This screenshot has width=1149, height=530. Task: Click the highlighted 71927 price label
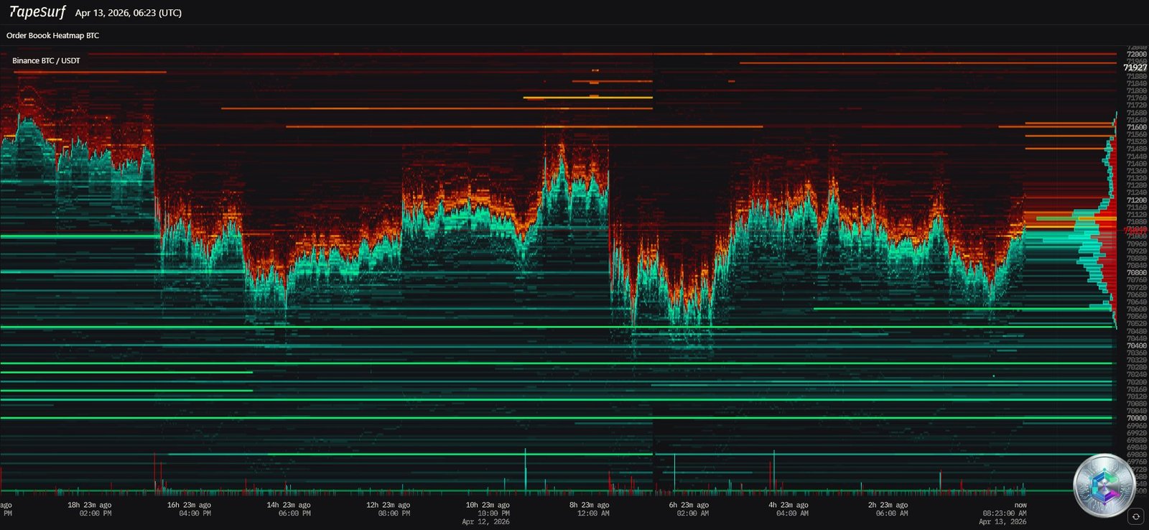(x=1135, y=68)
